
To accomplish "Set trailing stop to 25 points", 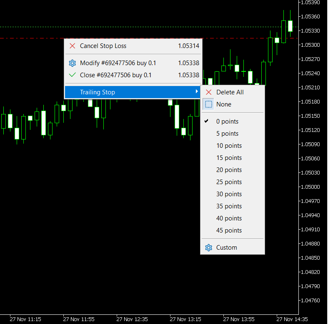I will pyautogui.click(x=229, y=182).
